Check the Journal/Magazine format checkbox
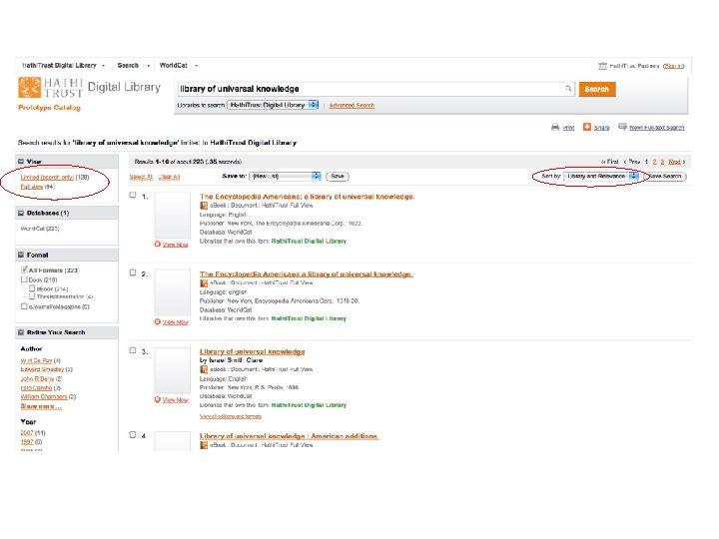Viewport: 719px width, 539px height. (x=24, y=306)
